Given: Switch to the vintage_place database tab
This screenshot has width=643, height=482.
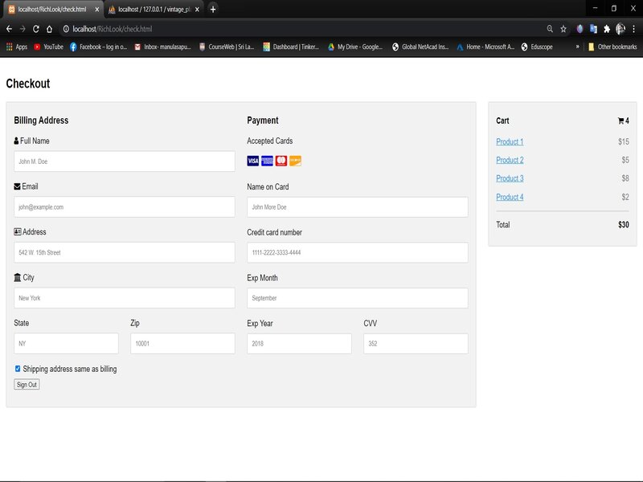Looking at the screenshot, I should pos(153,9).
